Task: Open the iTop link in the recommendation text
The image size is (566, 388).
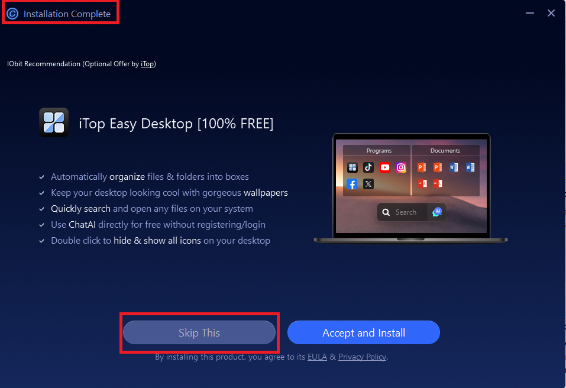Action: 147,64
